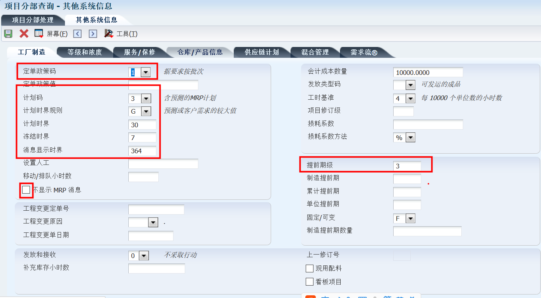This screenshot has width=541, height=298.
Task: Click the 会计成本数量 input field
Action: [x=428, y=72]
